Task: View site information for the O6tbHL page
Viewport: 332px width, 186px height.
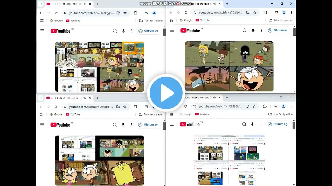Action: click(x=65, y=107)
